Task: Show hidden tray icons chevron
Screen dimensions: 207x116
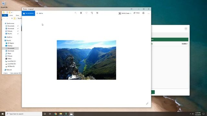Action: click(191, 114)
